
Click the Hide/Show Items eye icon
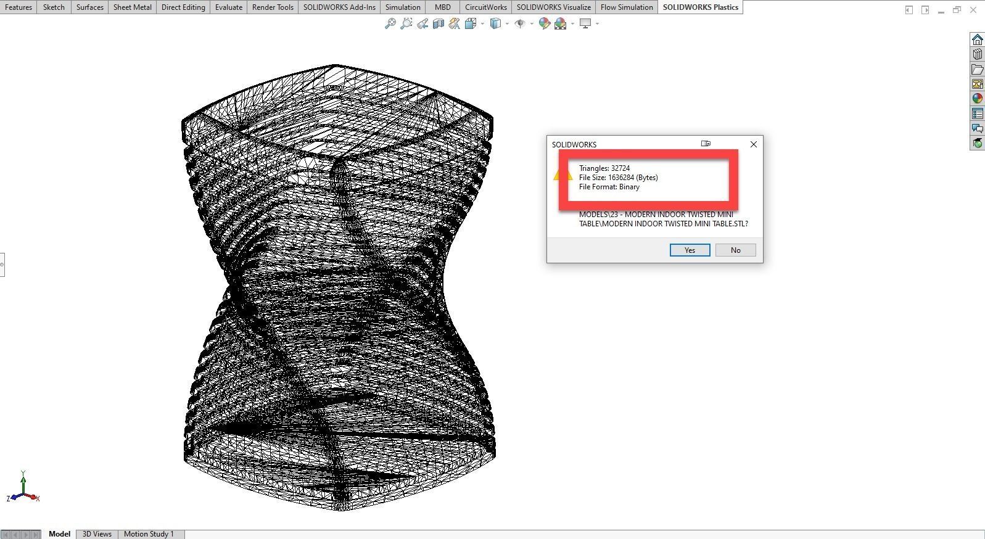click(520, 23)
